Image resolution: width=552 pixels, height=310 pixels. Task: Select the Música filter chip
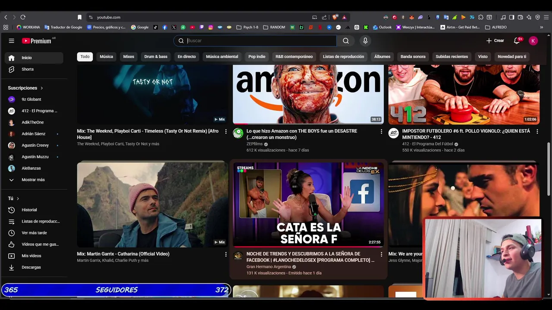click(107, 56)
